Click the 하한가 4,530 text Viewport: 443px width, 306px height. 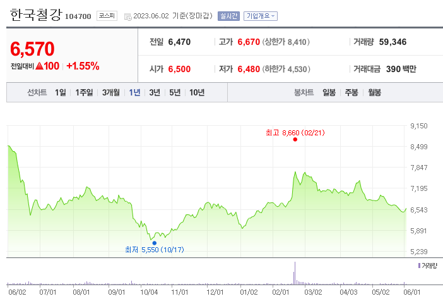coord(286,69)
